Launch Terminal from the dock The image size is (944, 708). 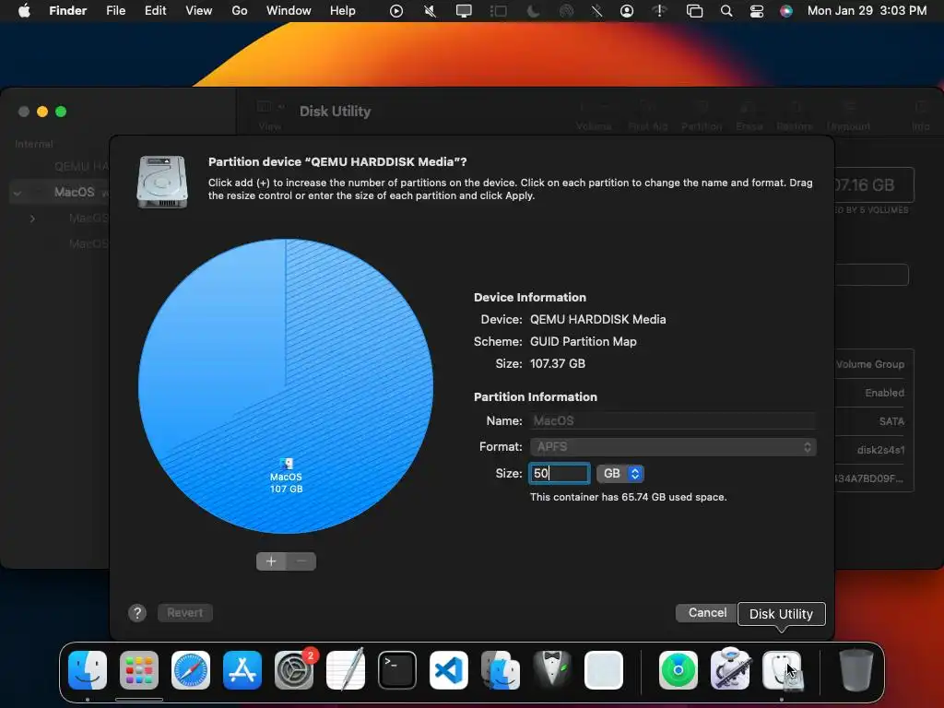397,670
